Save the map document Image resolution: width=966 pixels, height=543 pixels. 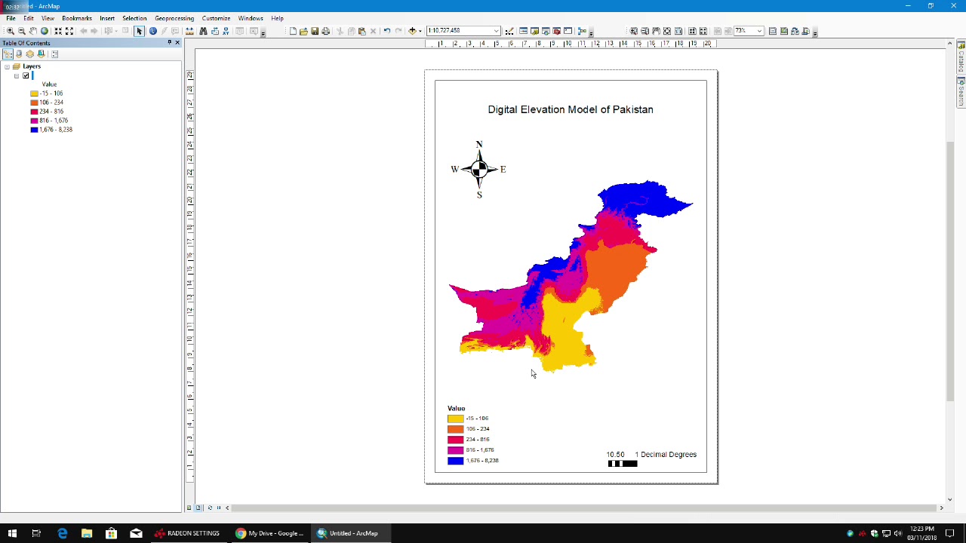click(315, 31)
